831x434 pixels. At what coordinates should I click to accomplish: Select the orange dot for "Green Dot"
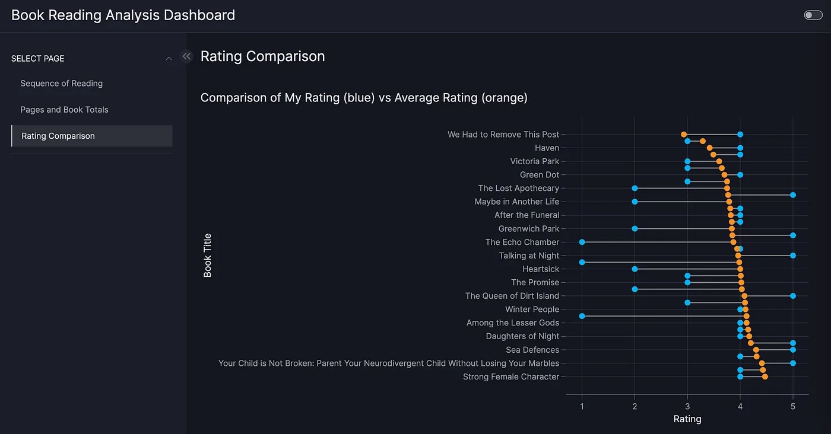(723, 174)
